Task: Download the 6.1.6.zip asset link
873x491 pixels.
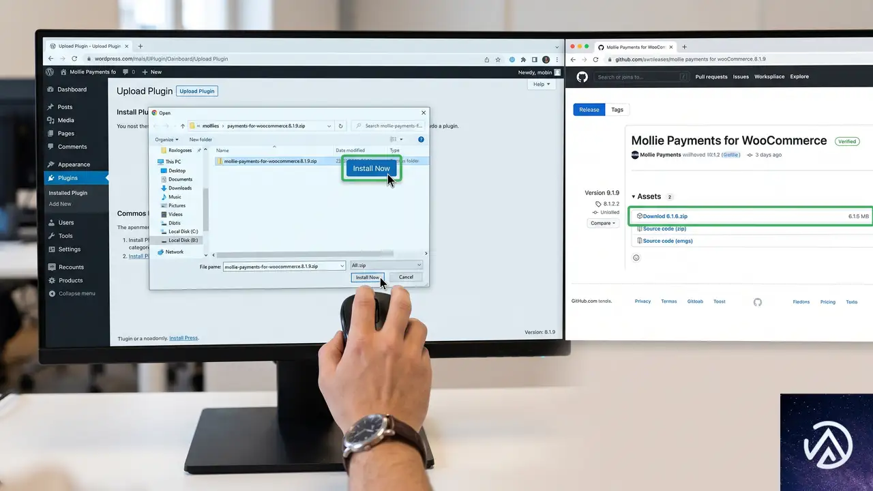Action: (x=665, y=216)
